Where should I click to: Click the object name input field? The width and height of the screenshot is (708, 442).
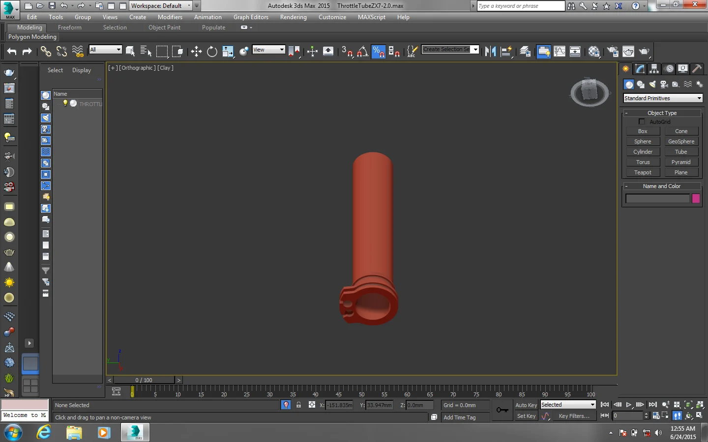tap(657, 198)
